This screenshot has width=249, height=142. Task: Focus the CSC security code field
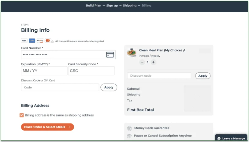pos(91,71)
